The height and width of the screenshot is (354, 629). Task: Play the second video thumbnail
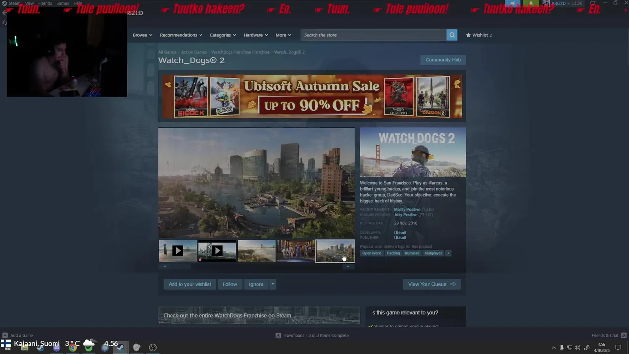point(217,251)
